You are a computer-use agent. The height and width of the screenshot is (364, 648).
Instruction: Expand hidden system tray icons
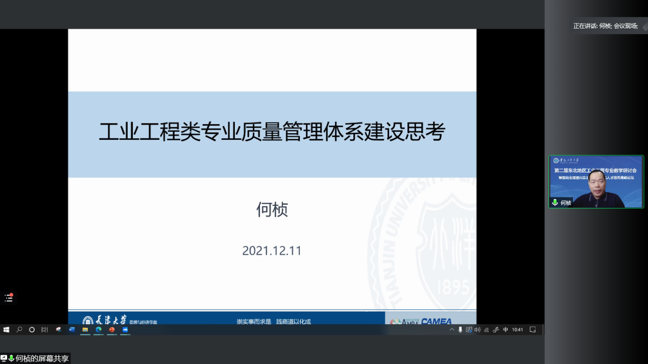point(452,330)
